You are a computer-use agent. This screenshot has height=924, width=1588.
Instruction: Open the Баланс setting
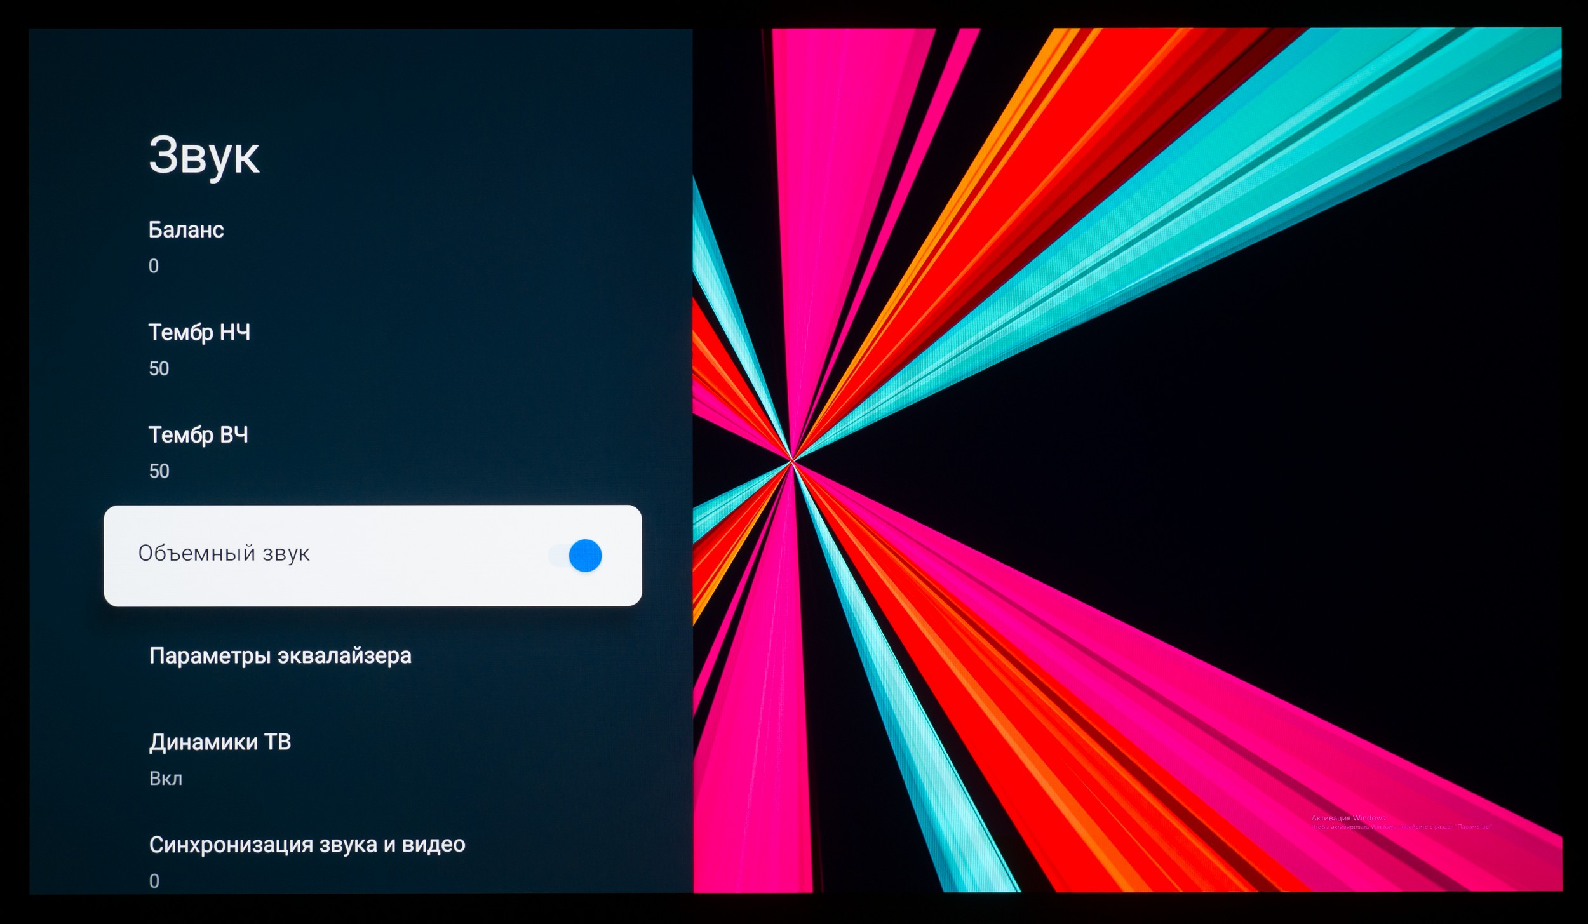click(x=186, y=230)
